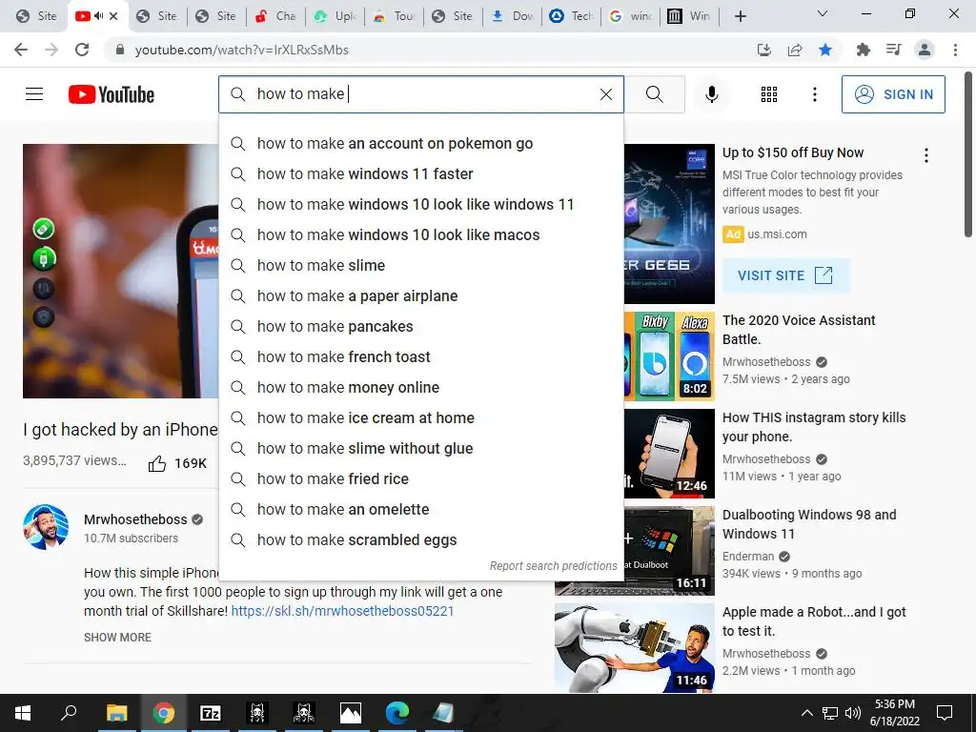Click inside the 'how to make' search field

(x=423, y=94)
